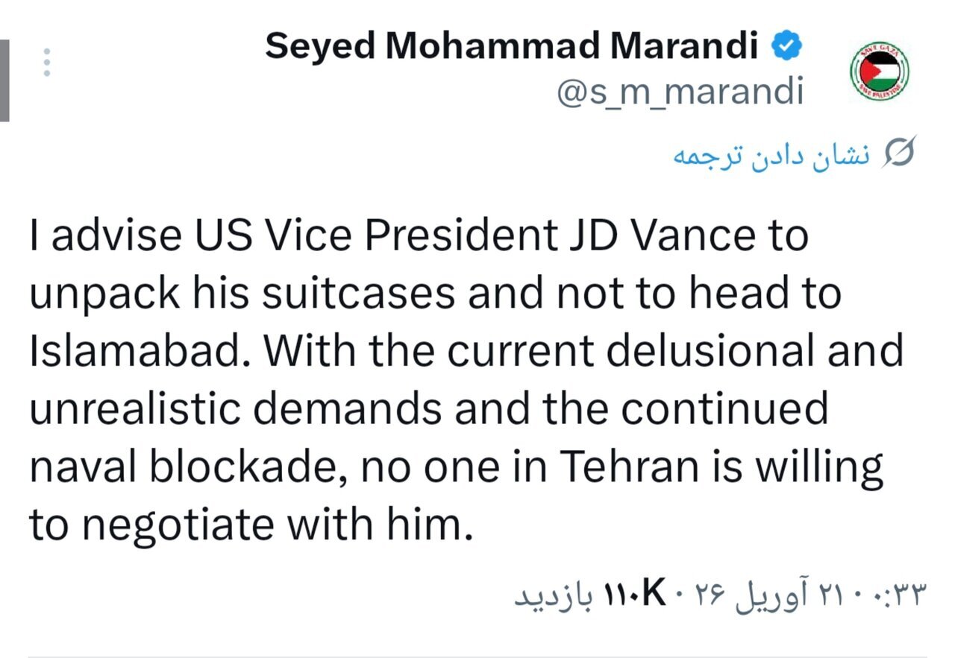This screenshot has height=658, width=955.
Task: Click the tweet text mentioning JD Vance
Action: pos(418,235)
